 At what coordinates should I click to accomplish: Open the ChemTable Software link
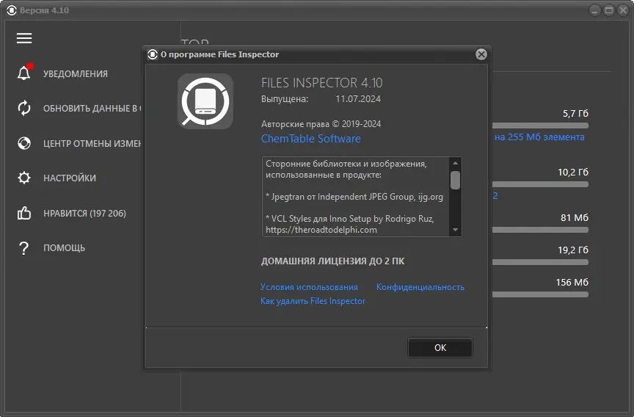pos(311,139)
